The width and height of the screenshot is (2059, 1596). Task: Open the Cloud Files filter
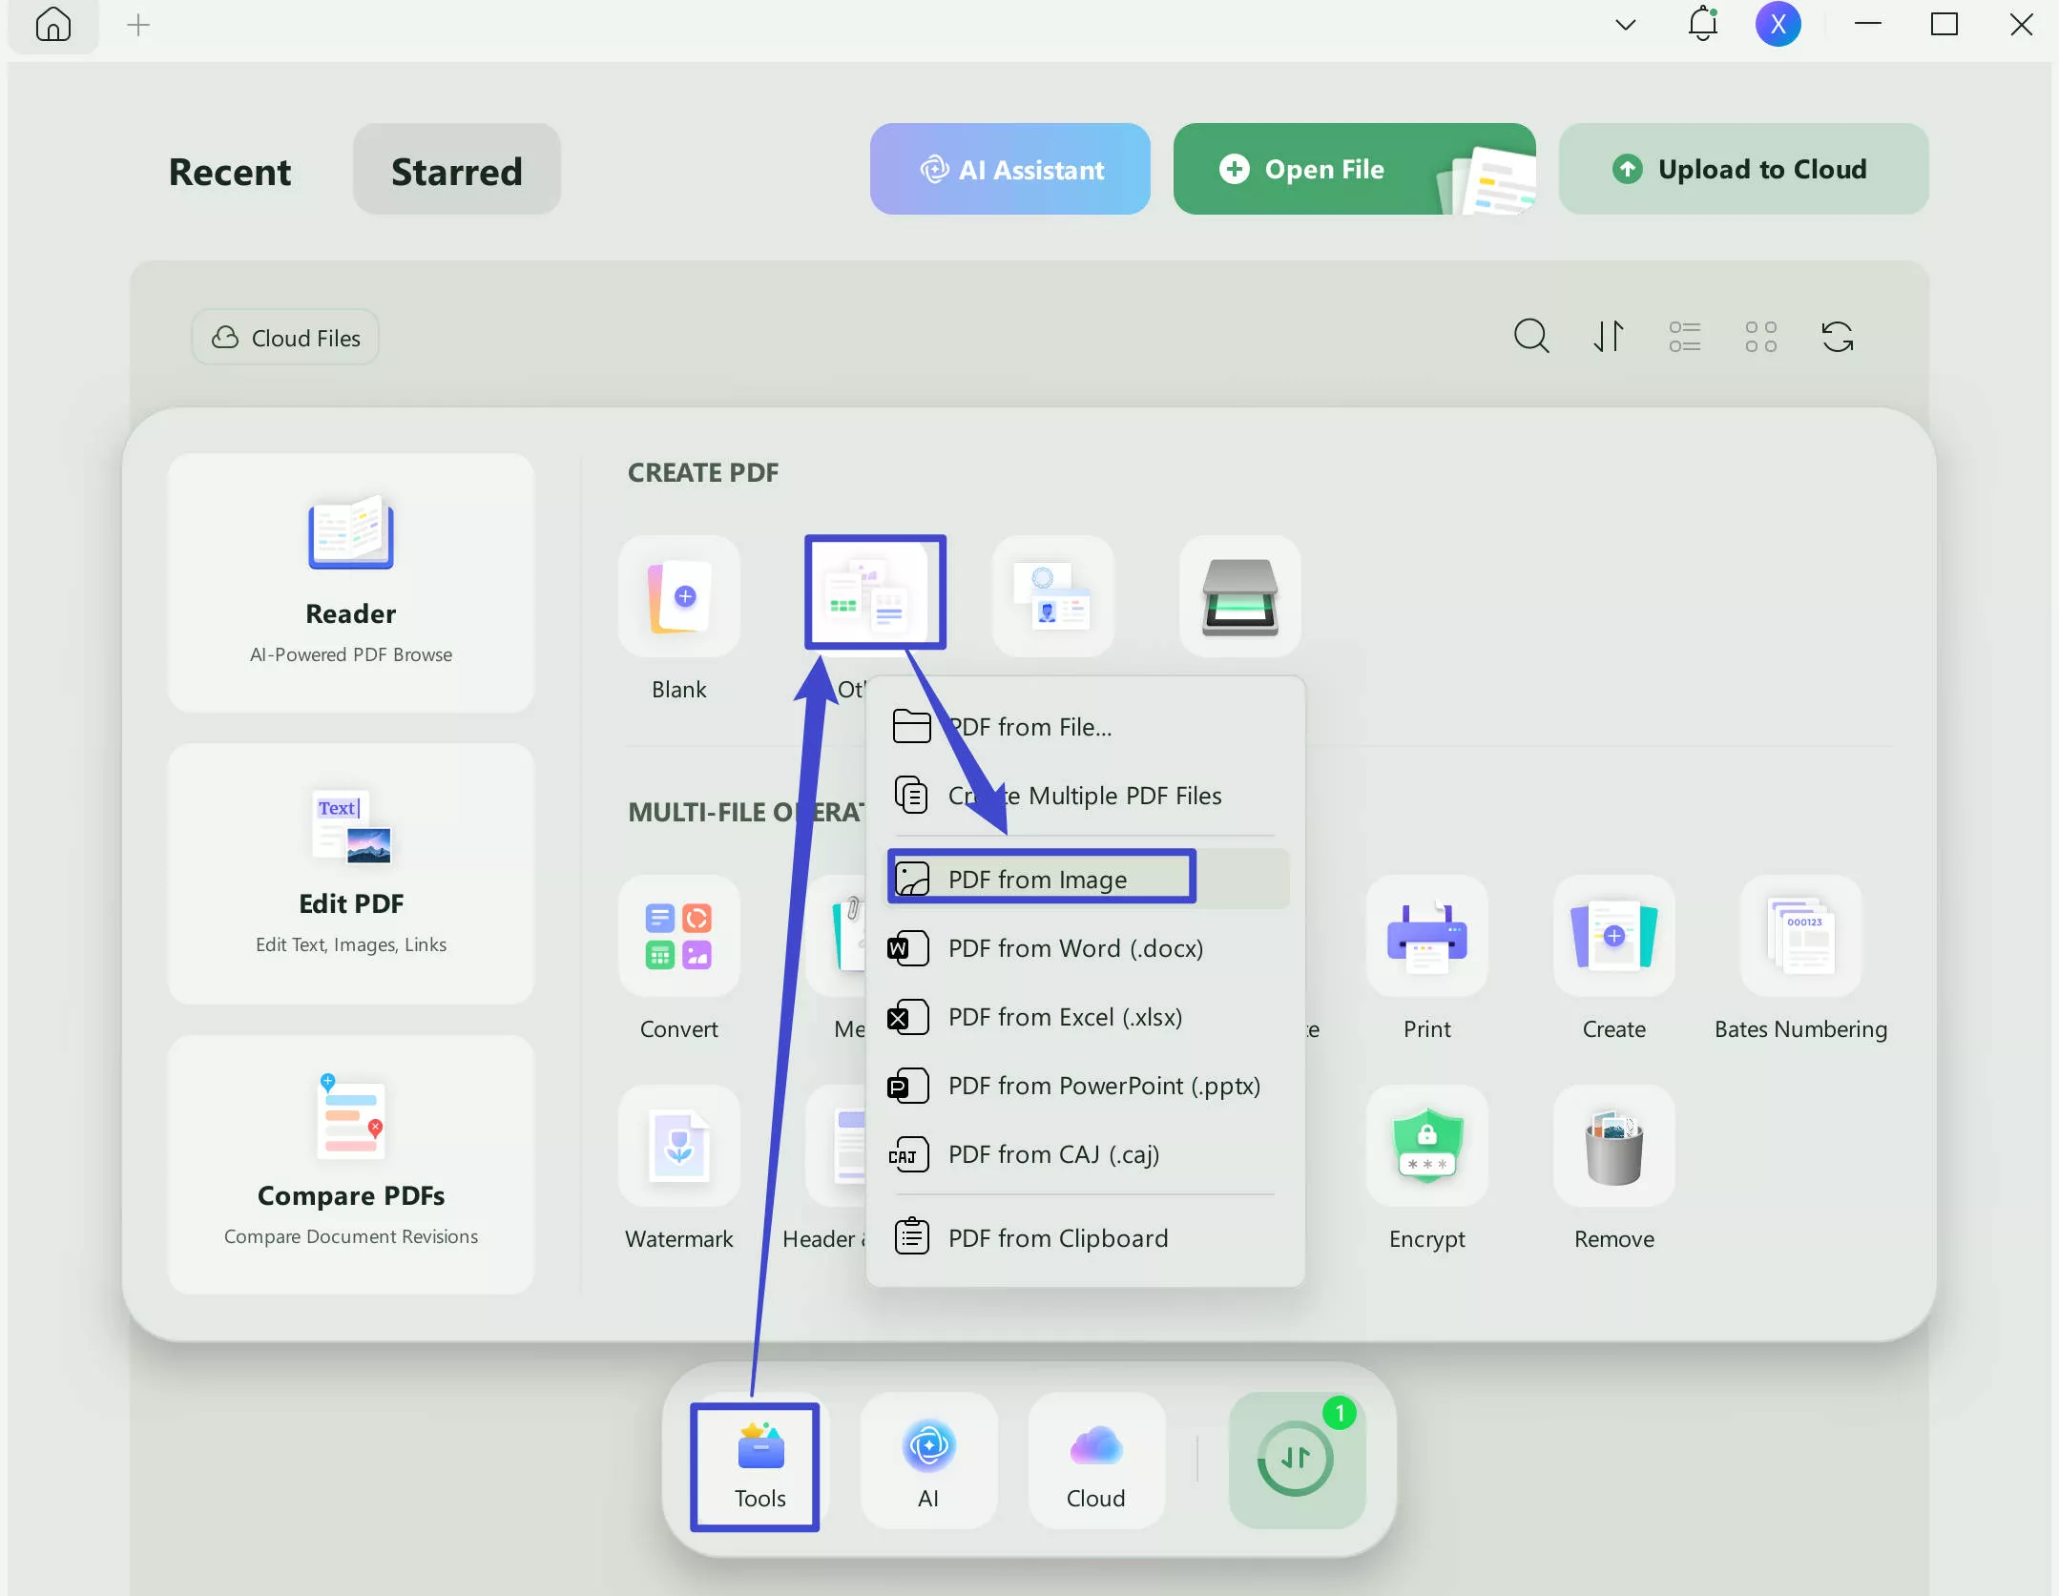[x=285, y=338]
